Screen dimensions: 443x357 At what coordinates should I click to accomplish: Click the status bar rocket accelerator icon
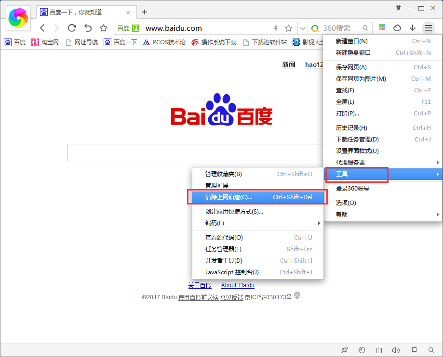(344, 350)
